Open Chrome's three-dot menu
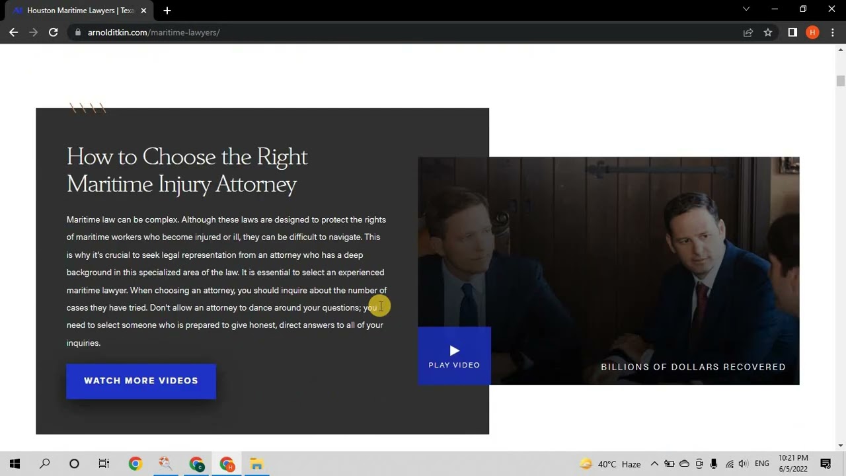This screenshot has width=846, height=476. click(x=832, y=32)
